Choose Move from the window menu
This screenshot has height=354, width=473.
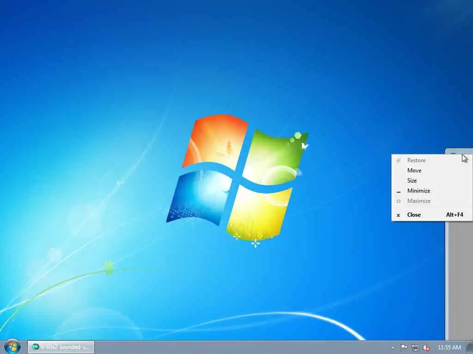[x=432, y=171]
